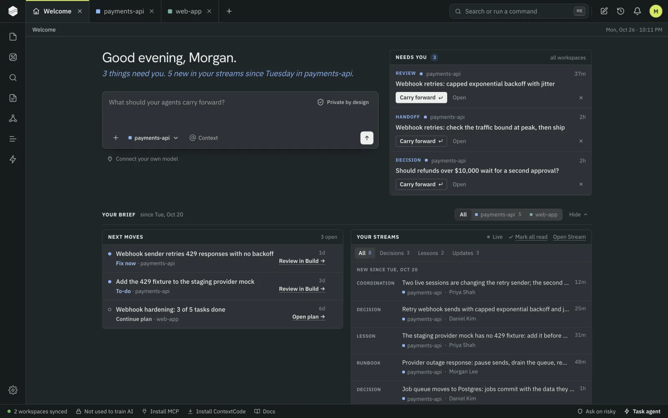Click Open Stream link

tap(569, 237)
